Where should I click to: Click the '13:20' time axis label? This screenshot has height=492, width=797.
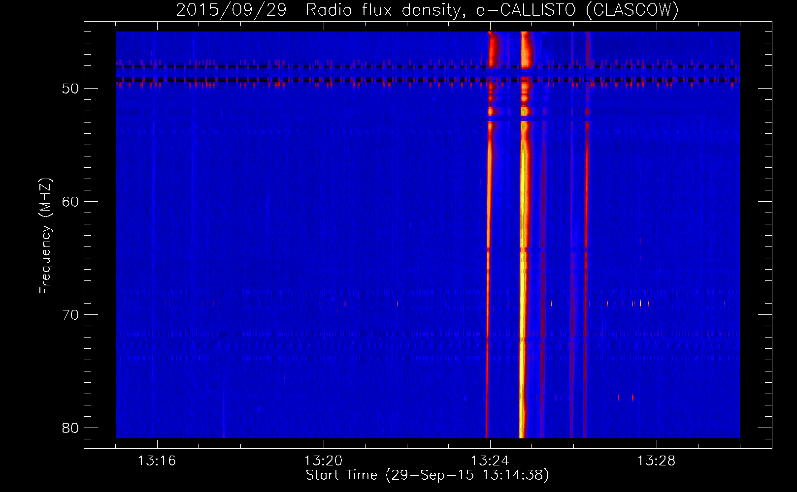click(x=324, y=461)
